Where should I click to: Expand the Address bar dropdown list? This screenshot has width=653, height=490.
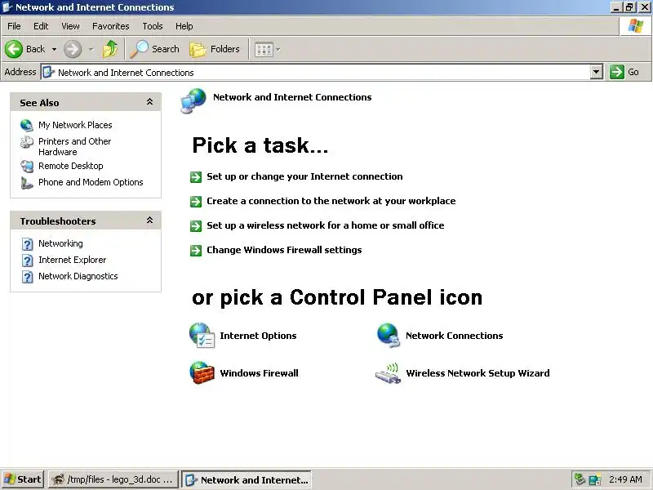597,72
